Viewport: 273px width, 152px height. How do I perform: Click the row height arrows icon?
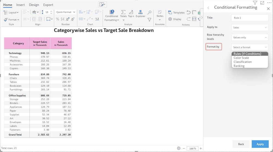point(43,12)
